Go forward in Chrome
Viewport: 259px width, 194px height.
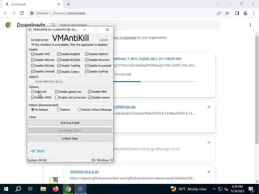coord(14,13)
